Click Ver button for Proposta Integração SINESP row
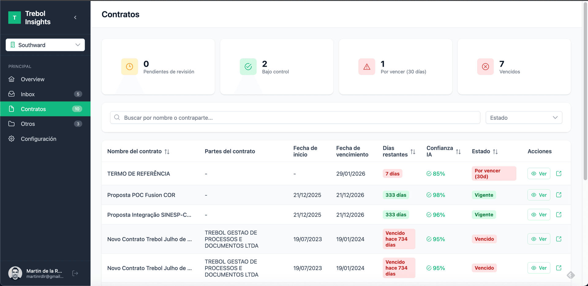This screenshot has height=286, width=588. tap(539, 215)
